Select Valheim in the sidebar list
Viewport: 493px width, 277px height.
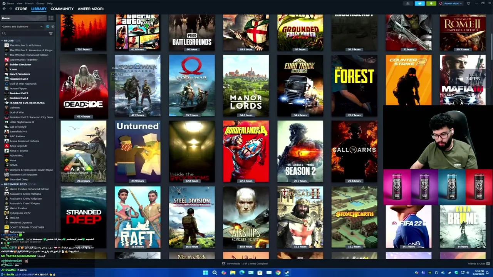coord(14,108)
